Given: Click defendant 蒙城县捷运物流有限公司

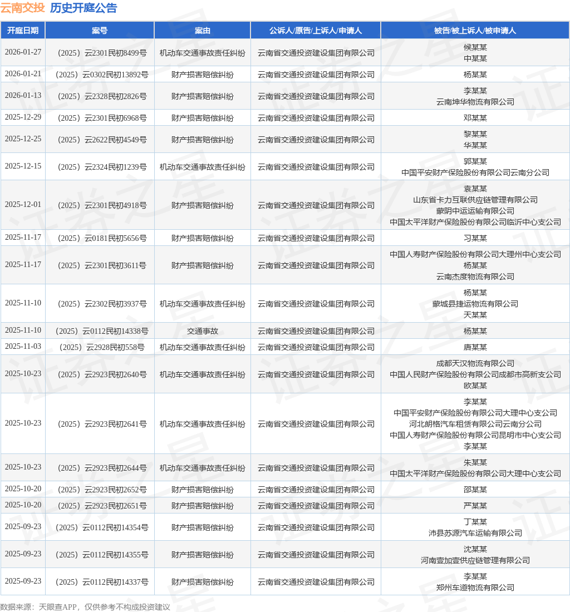Looking at the screenshot, I should pyautogui.click(x=475, y=304).
